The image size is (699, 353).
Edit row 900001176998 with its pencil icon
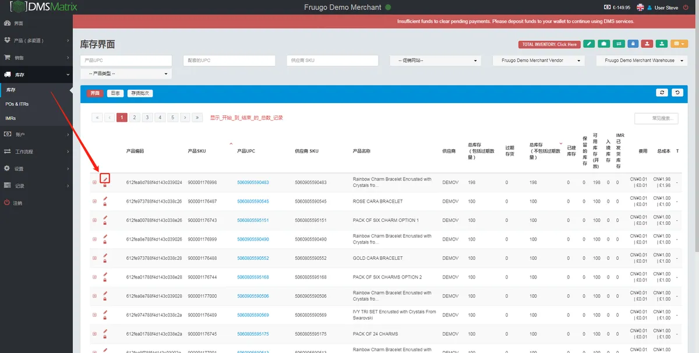coord(105,179)
